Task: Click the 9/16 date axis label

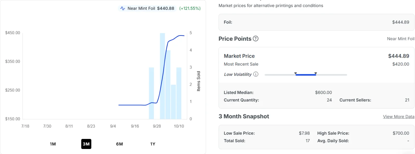Action: click(x=135, y=126)
